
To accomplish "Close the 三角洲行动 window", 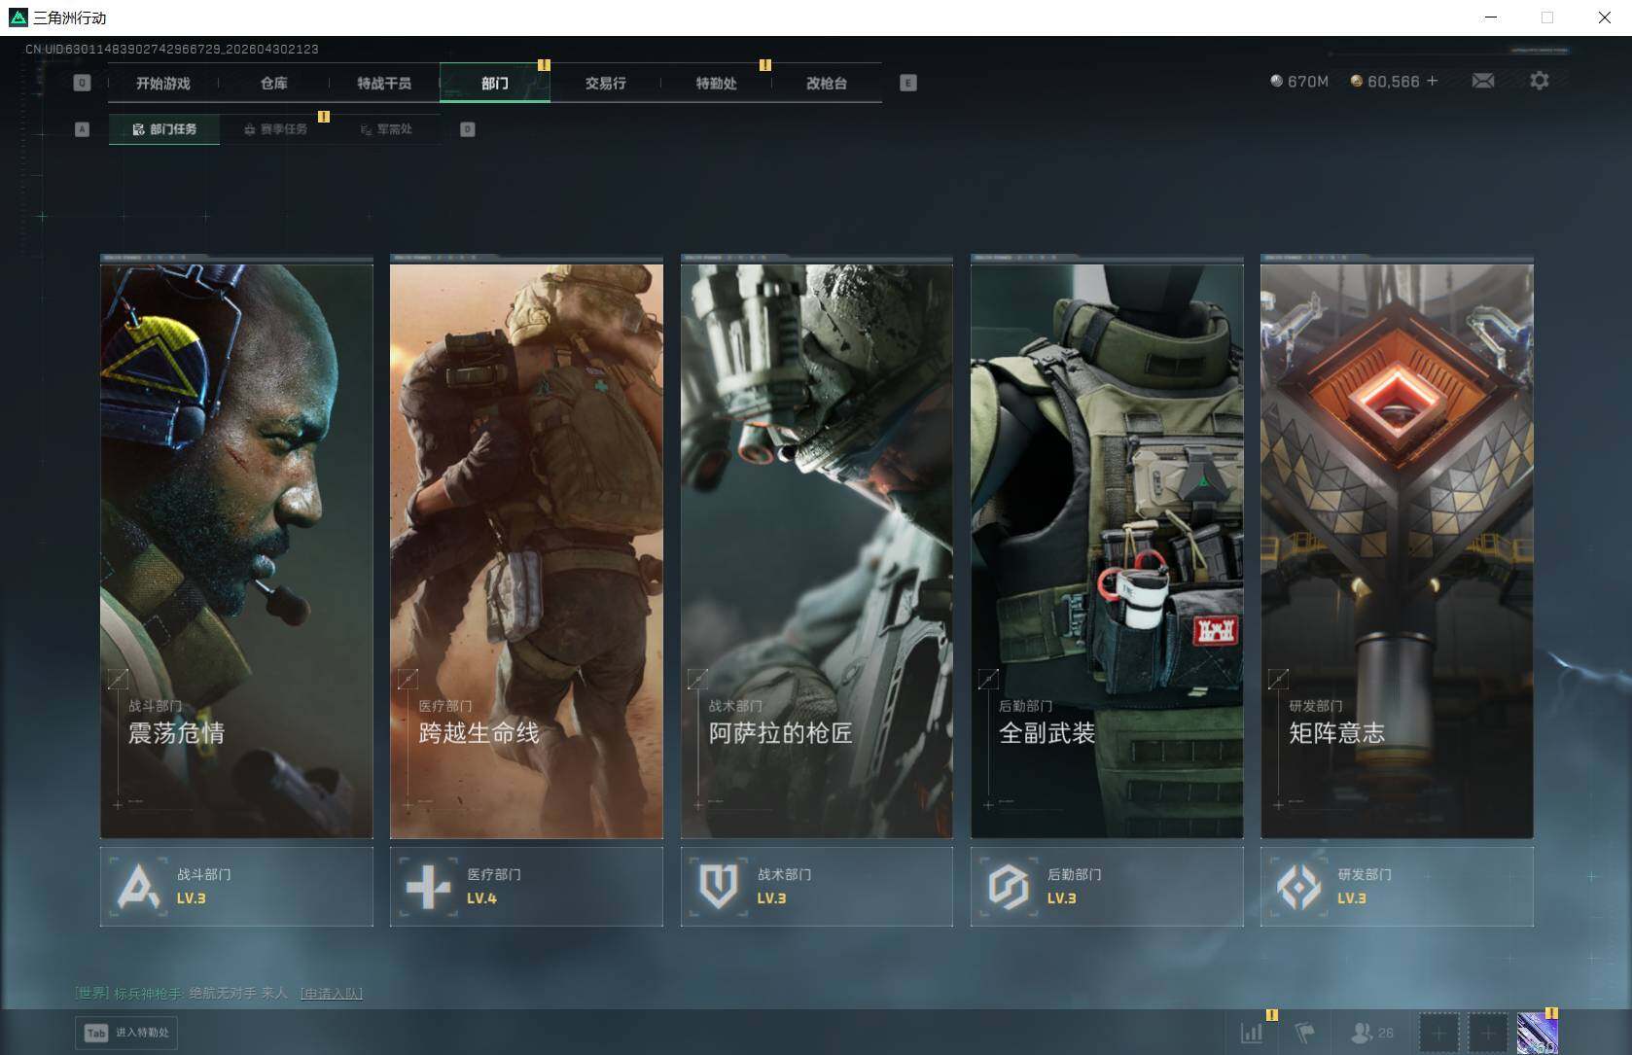I will click(1605, 18).
